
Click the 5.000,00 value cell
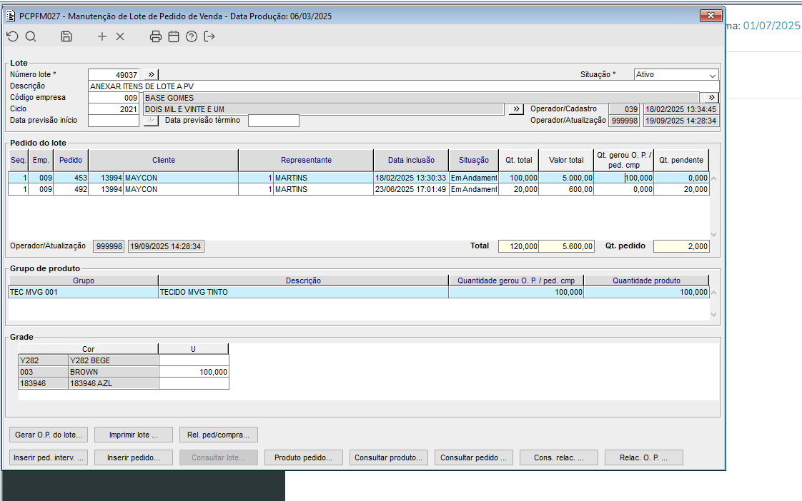(x=566, y=178)
